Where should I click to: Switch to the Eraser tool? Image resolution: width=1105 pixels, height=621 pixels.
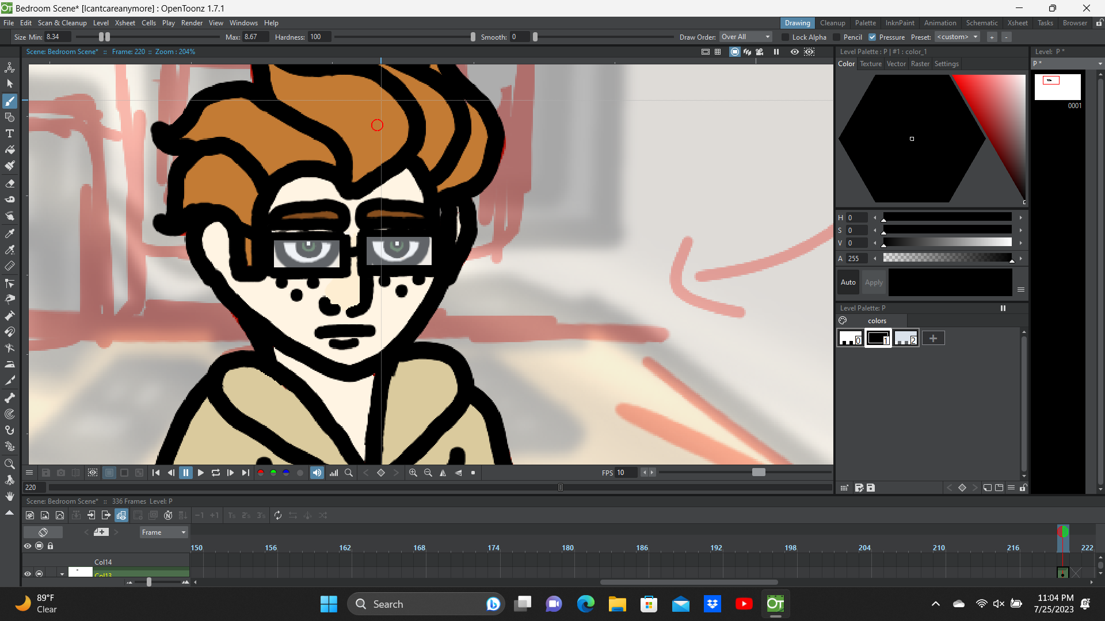[10, 183]
